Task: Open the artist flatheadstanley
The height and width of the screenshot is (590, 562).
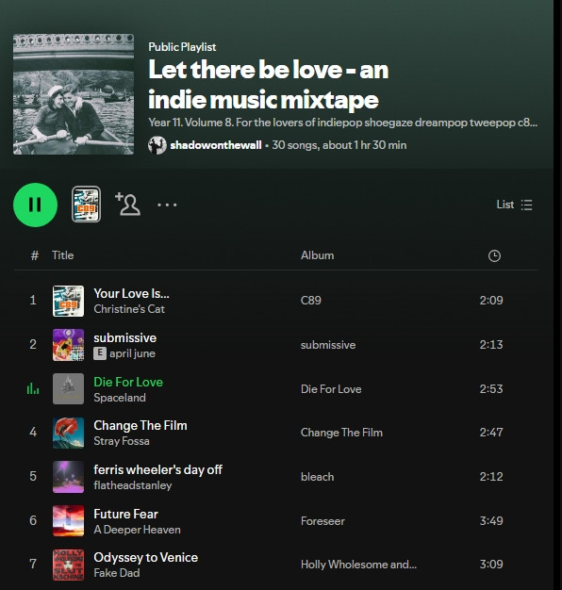Action: [133, 485]
